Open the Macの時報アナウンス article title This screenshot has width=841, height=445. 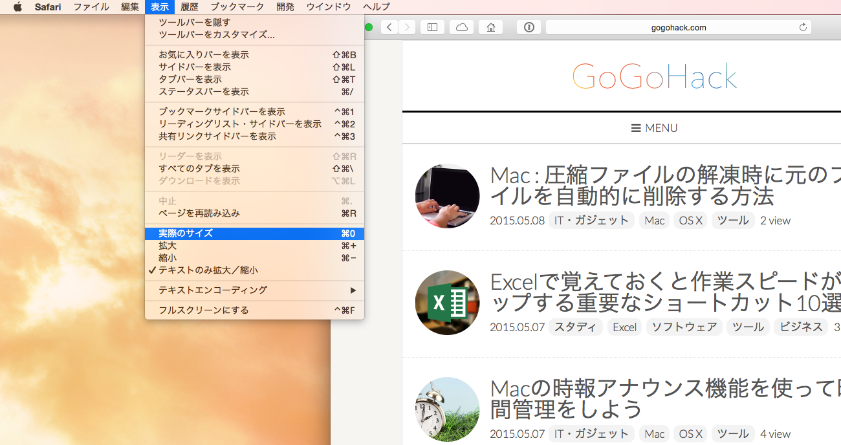(x=665, y=398)
